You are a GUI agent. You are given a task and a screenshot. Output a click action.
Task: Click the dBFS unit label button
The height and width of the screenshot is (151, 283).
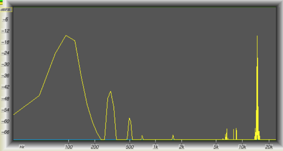point(6,10)
